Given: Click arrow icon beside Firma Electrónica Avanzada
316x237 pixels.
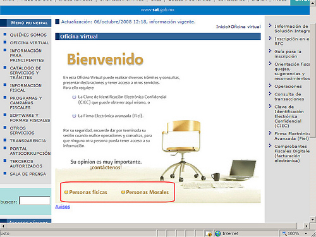Looking at the screenshot, I should (x=270, y=133).
